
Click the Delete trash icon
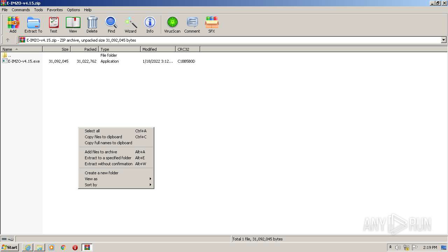[92, 25]
